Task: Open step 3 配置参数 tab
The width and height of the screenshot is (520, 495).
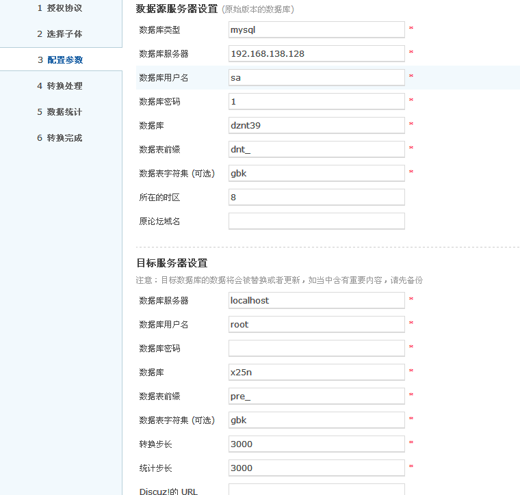Action: pyautogui.click(x=60, y=59)
